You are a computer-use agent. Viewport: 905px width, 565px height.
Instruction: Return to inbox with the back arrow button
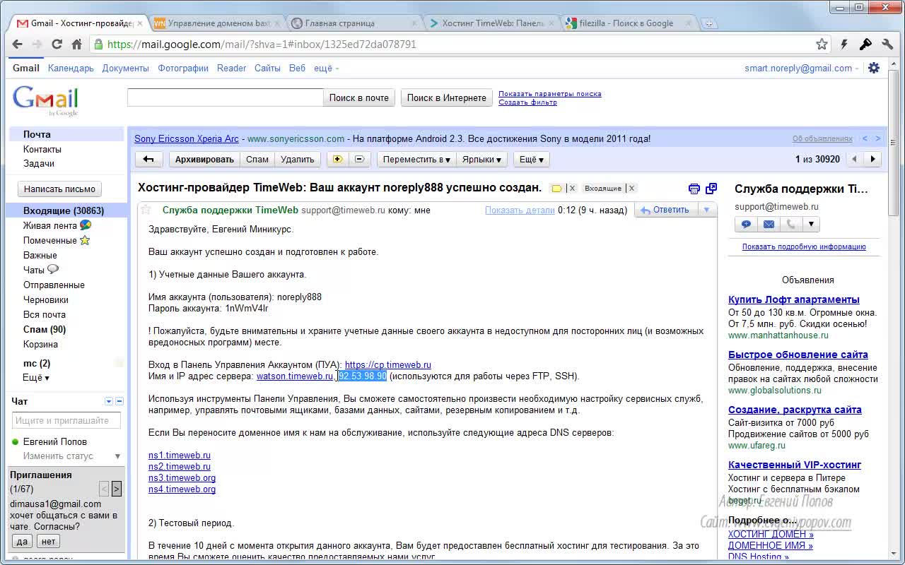[148, 159]
